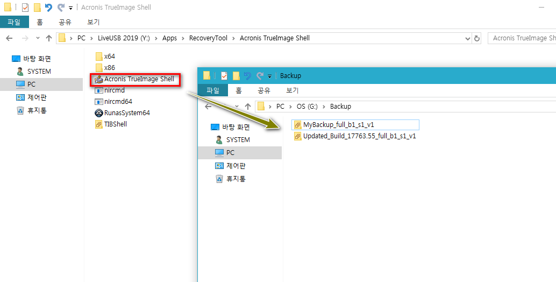Click the Acronis TrueImage Shell search field

[x=522, y=38]
